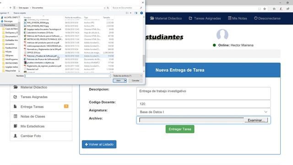Select the FeedbackHub folder in dialog tree
Screen dimensions: 293x165
(11, 48)
